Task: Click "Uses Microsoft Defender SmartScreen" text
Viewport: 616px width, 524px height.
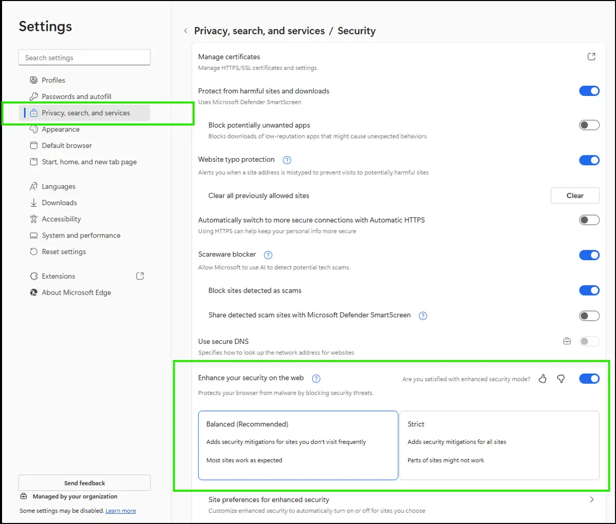Action: point(249,102)
